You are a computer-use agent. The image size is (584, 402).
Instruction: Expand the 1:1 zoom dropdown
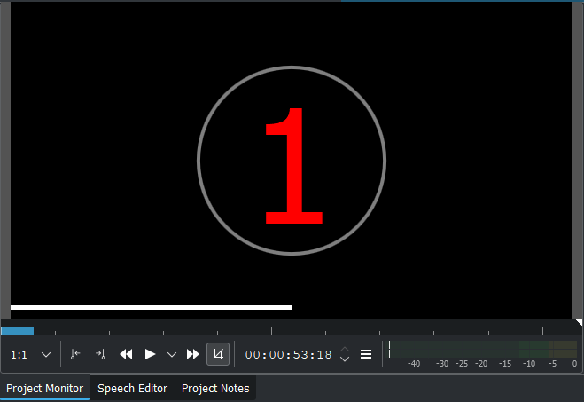46,354
